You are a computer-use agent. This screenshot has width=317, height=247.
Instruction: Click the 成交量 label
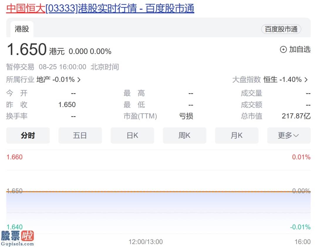point(252,93)
